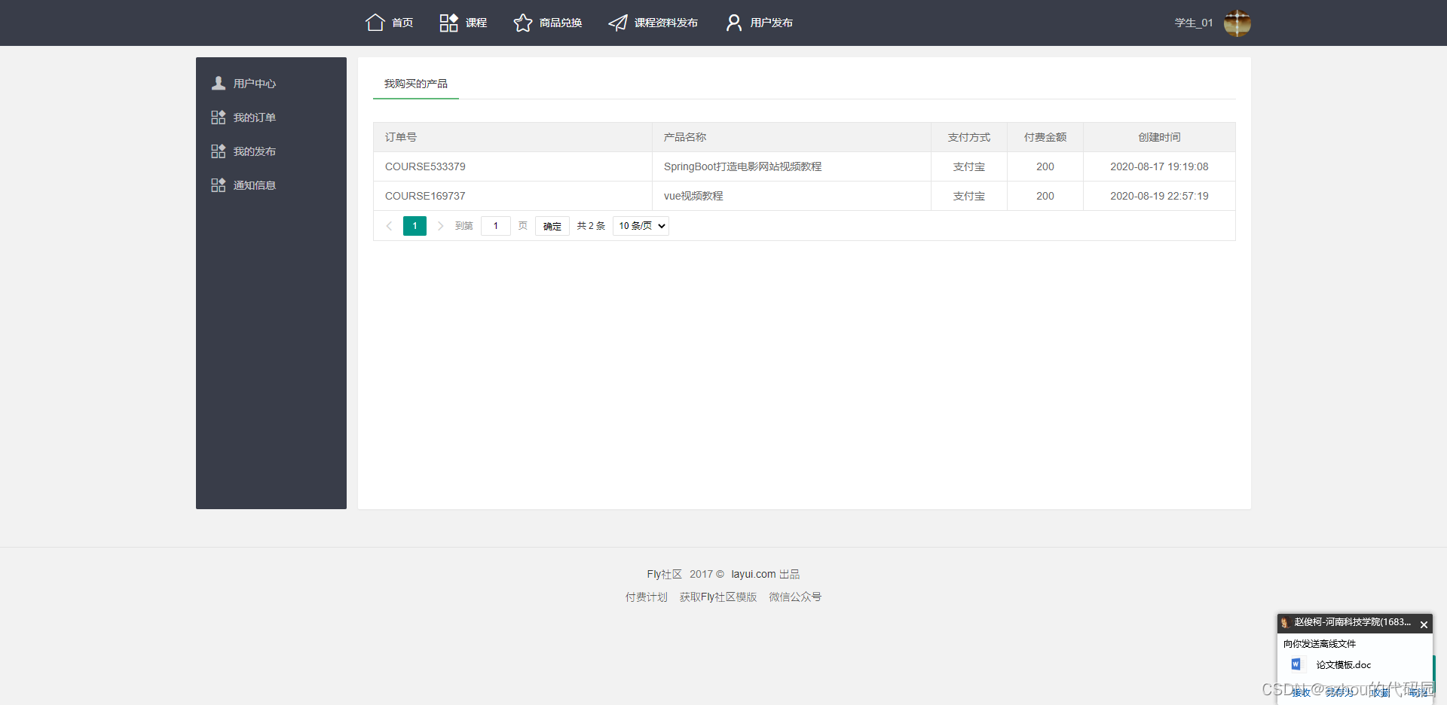The width and height of the screenshot is (1447, 705).
Task: Click the 用户中心 user icon in sidebar
Action: tap(219, 83)
